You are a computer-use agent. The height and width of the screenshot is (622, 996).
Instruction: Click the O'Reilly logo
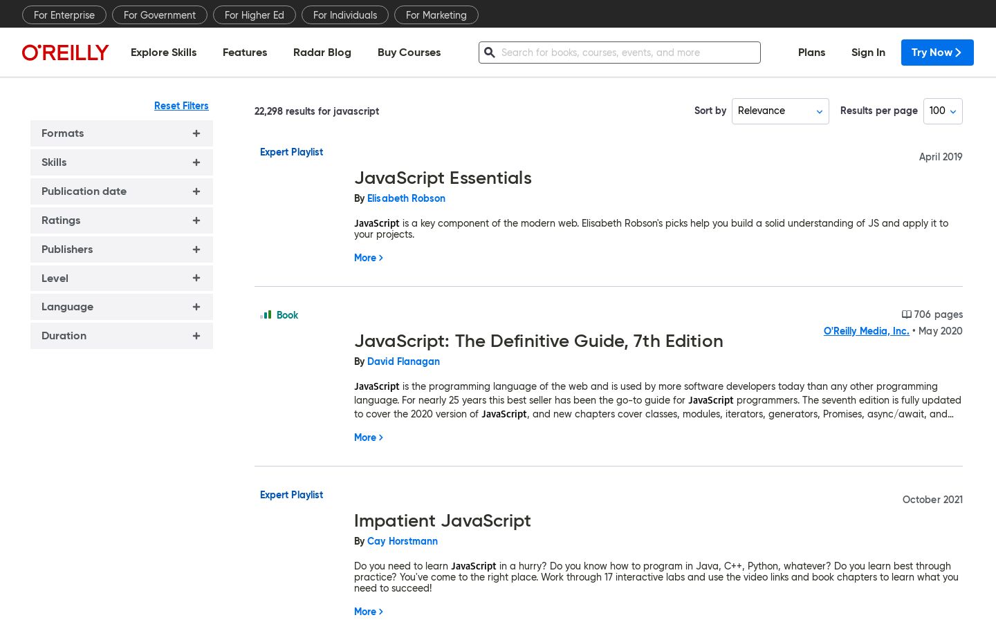pyautogui.click(x=66, y=53)
